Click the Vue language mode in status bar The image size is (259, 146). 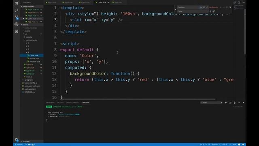(x=234, y=144)
